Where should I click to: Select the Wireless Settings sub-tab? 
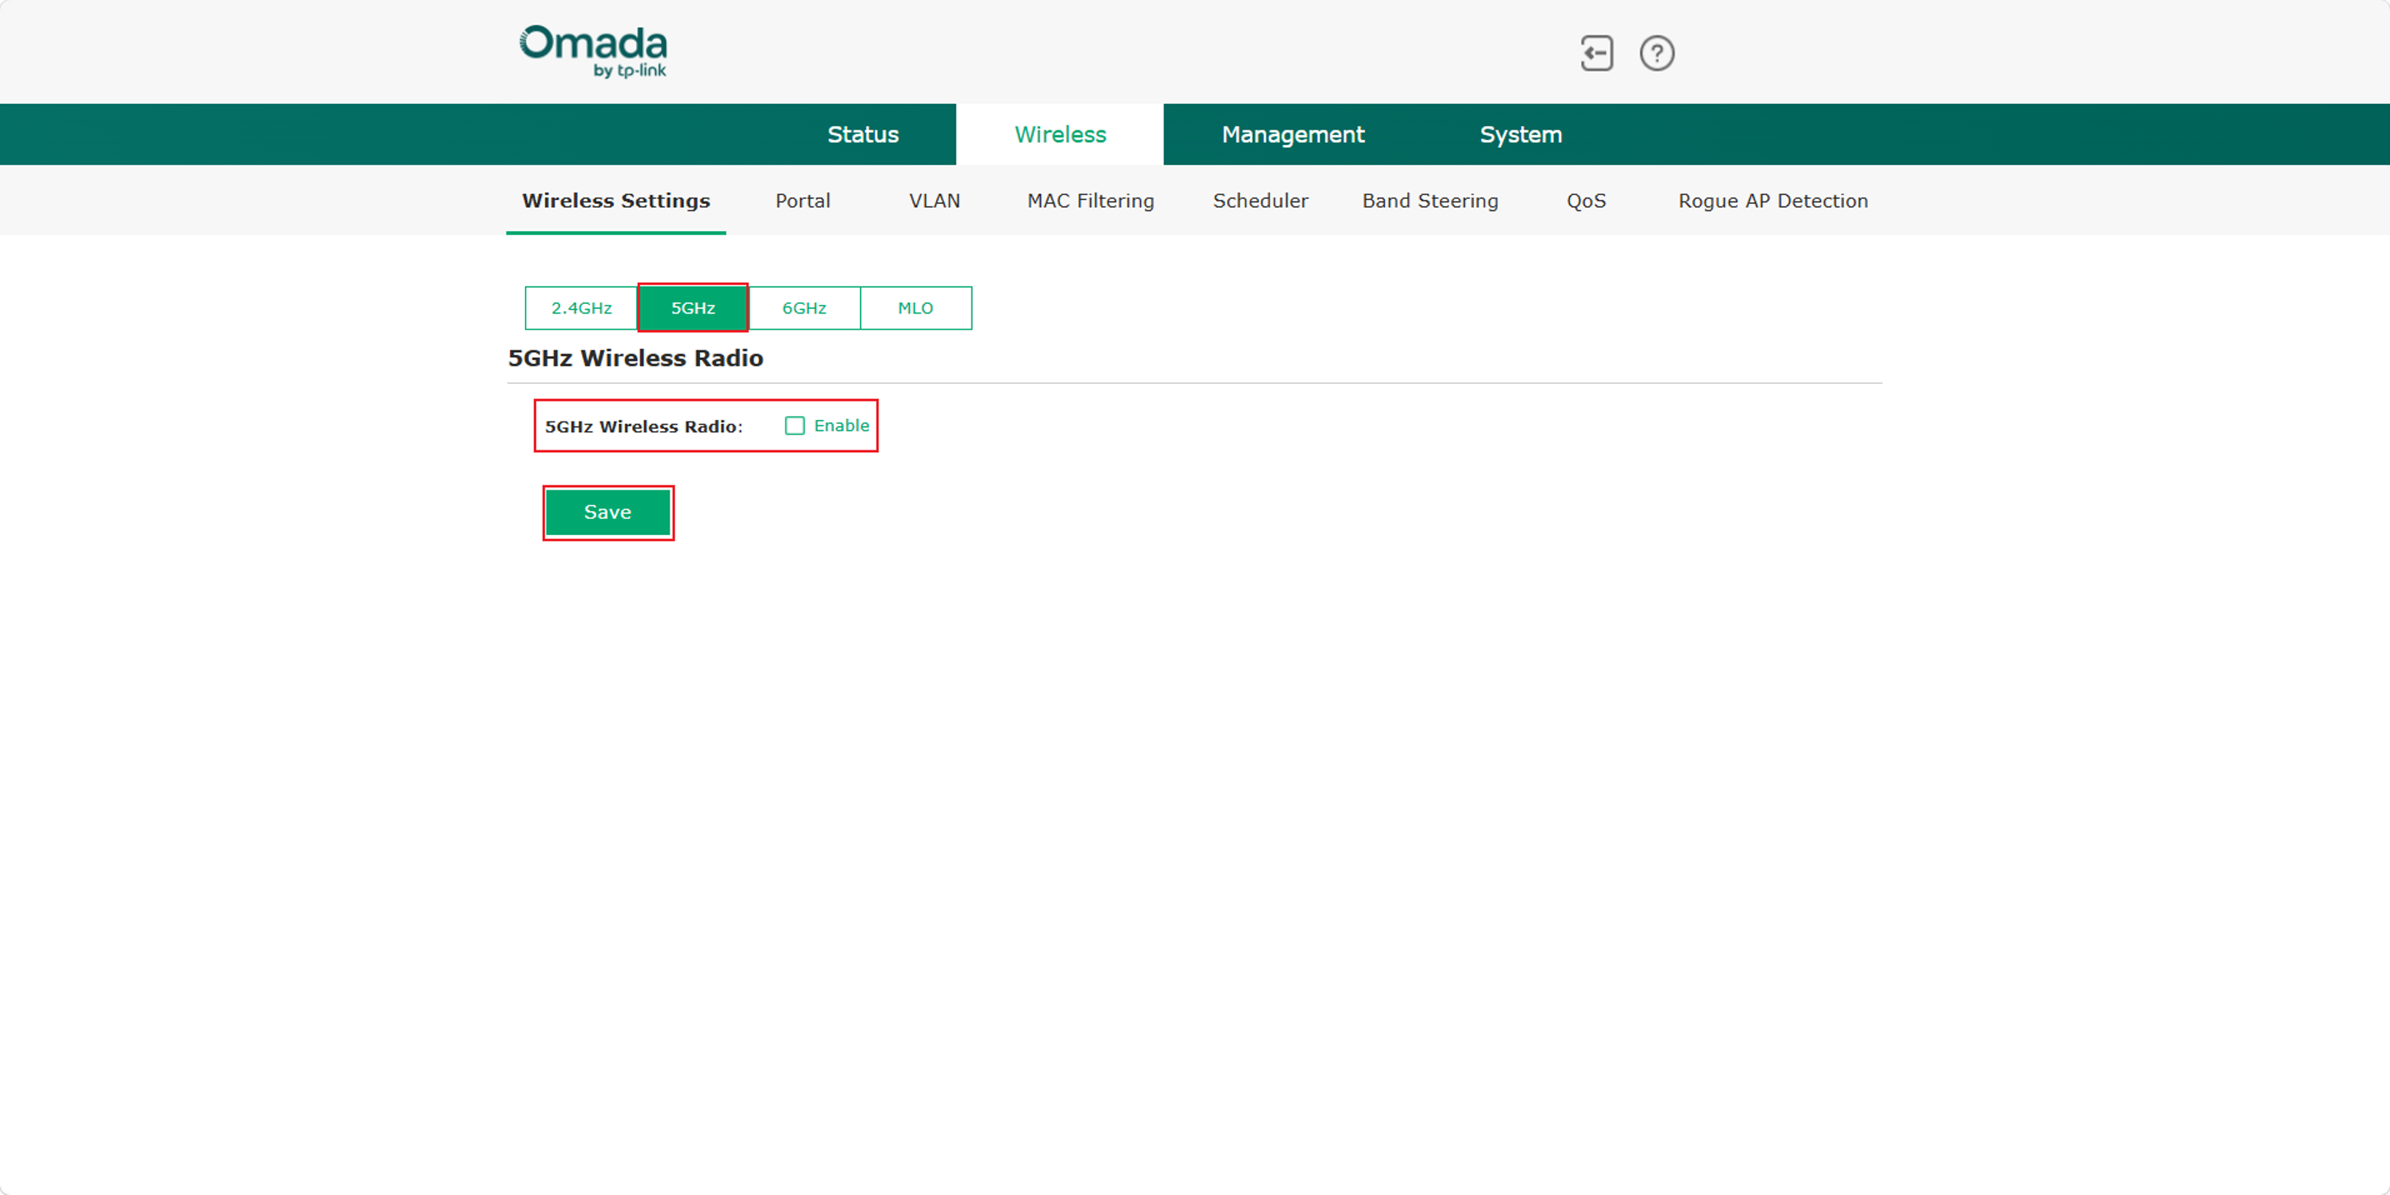[x=616, y=201]
